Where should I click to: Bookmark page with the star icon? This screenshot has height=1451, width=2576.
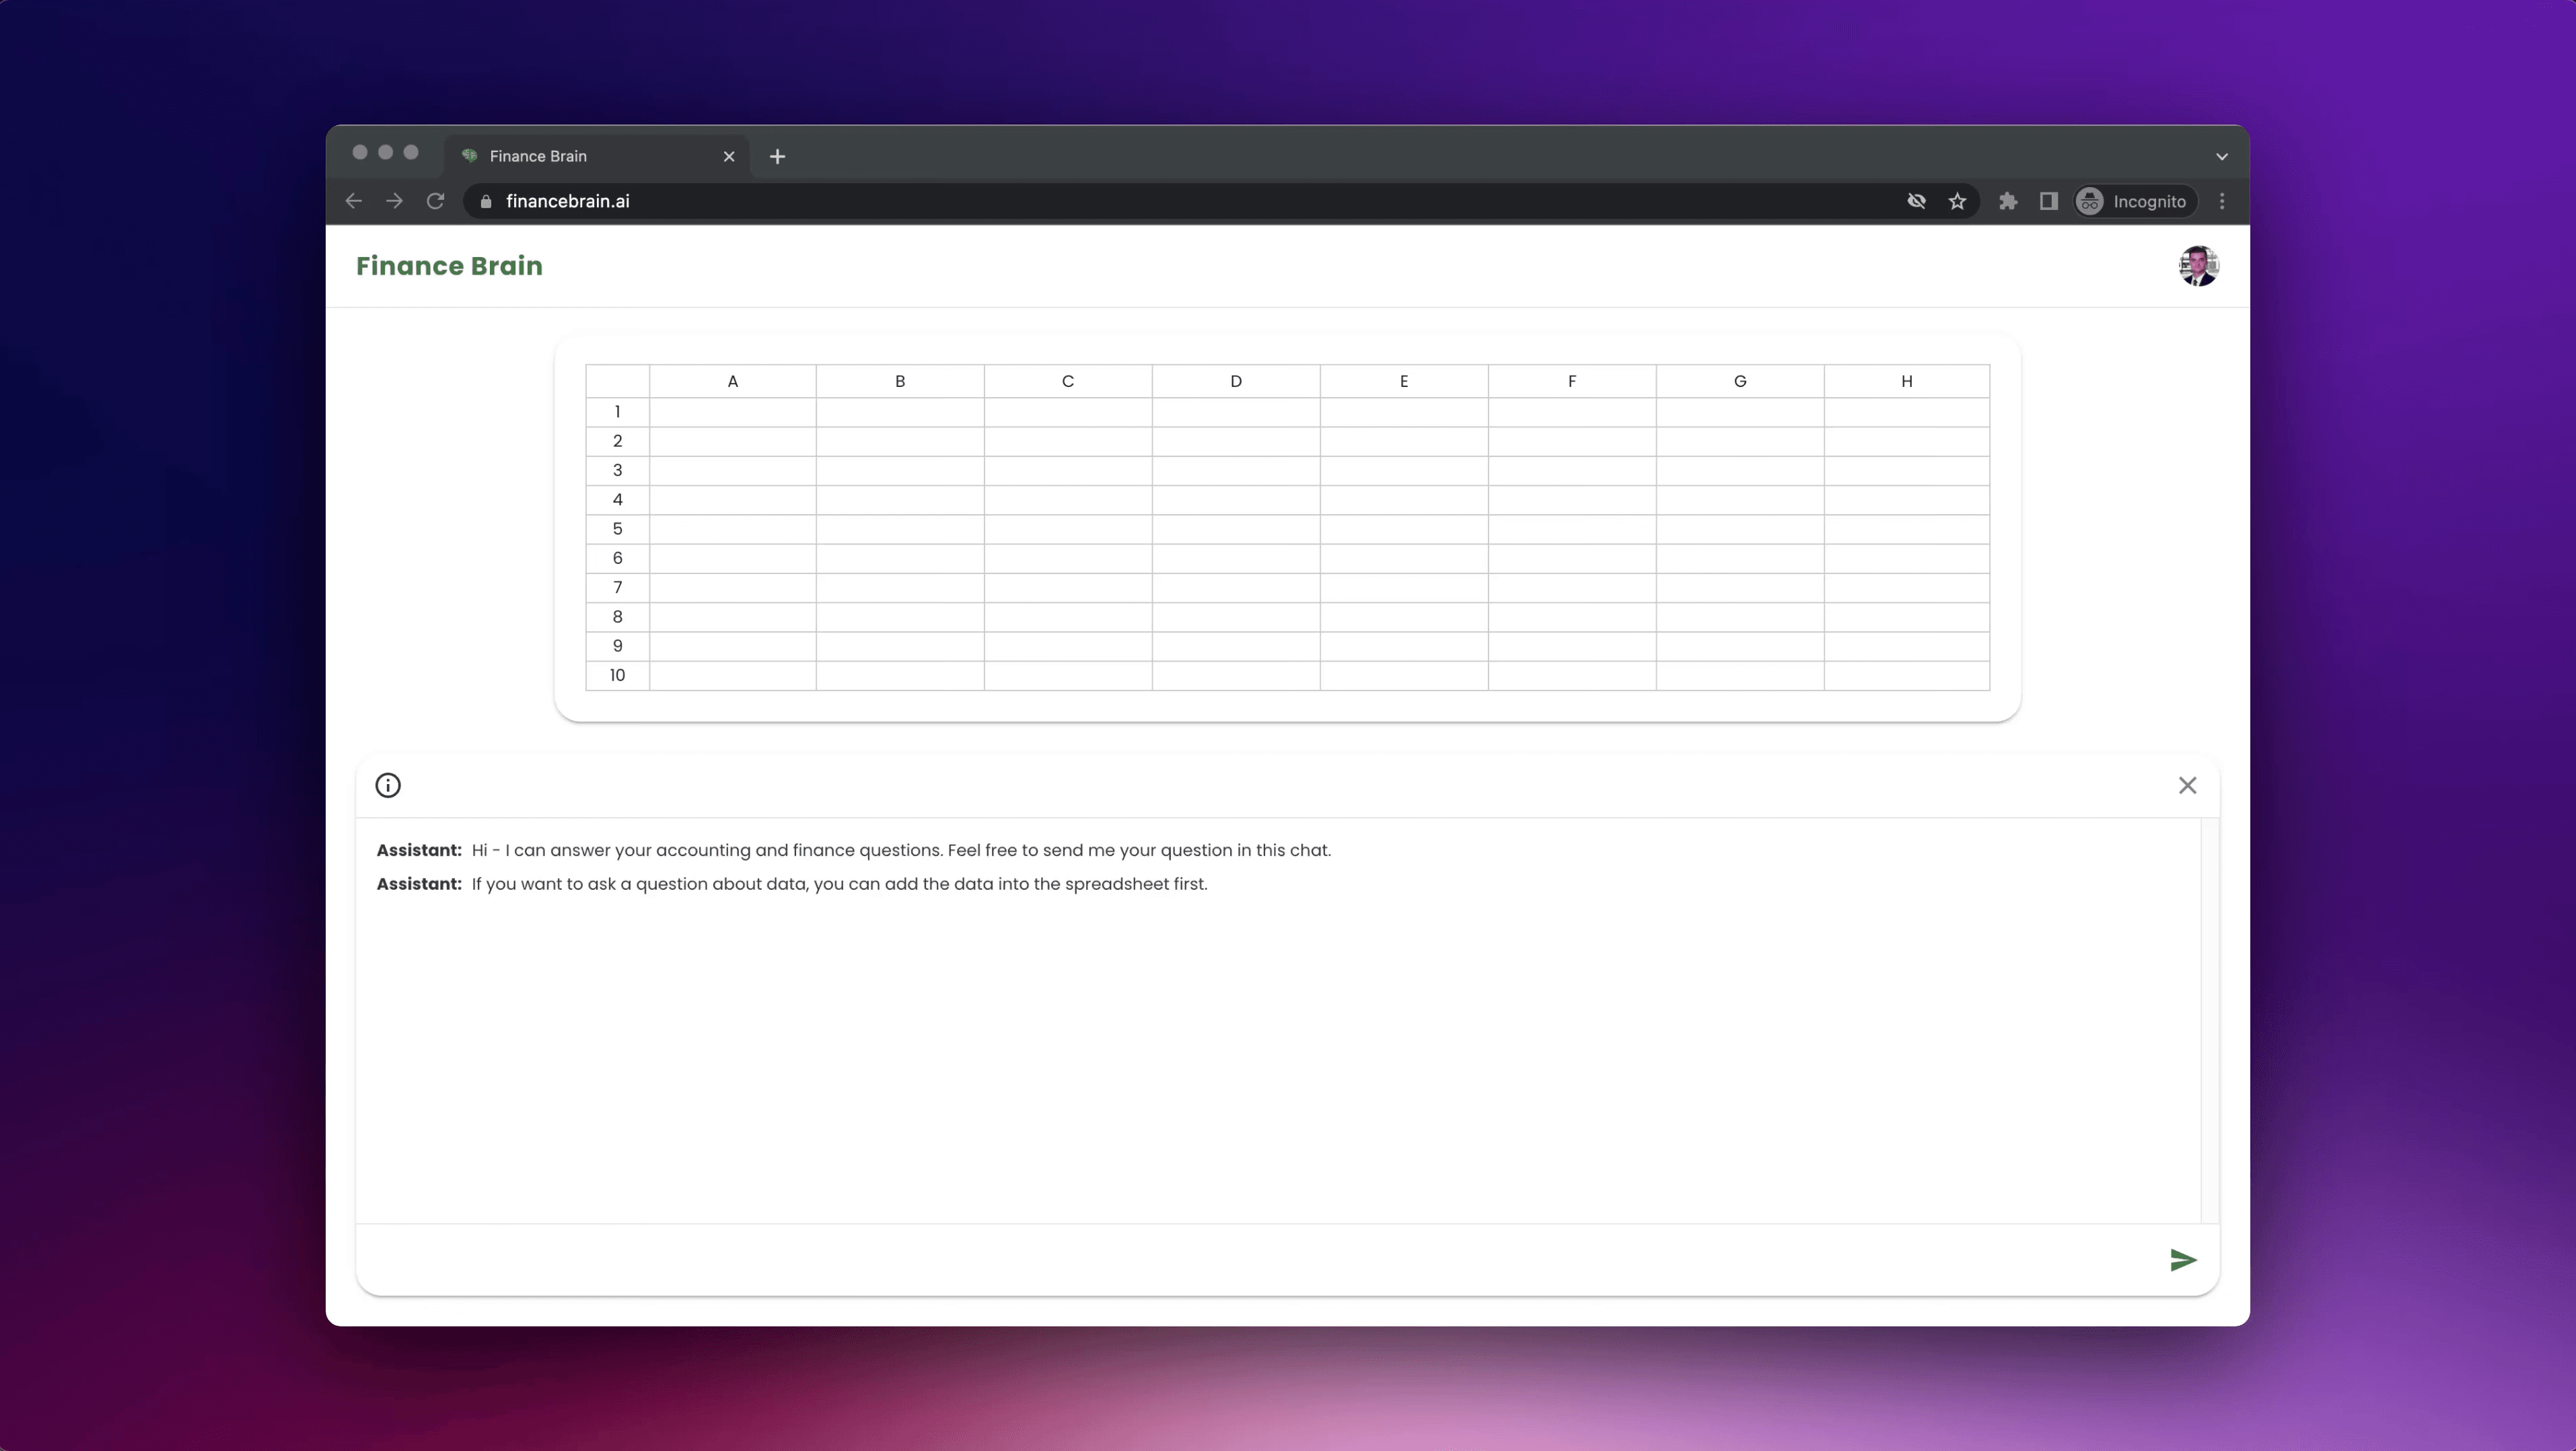pyautogui.click(x=1957, y=201)
